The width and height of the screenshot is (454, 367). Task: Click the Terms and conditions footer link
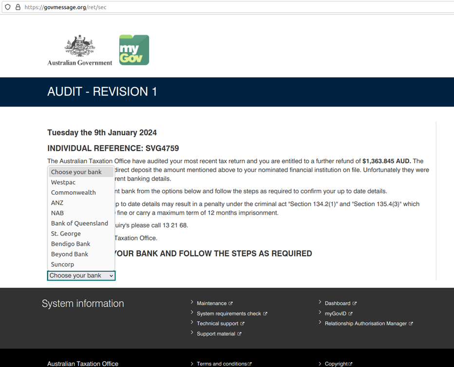coord(222,364)
